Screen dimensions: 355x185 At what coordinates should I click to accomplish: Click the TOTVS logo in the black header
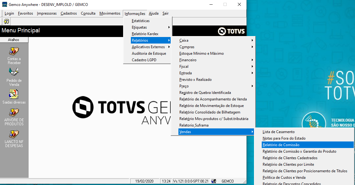231,31
